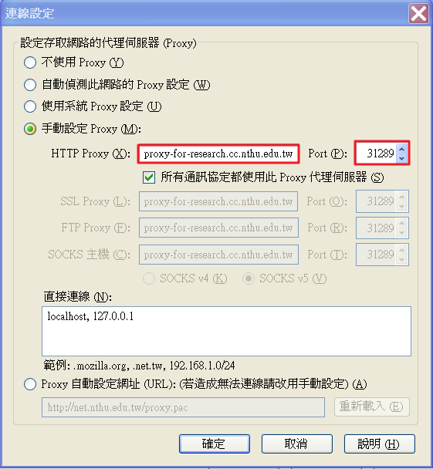Choose 使用系統 Proxy 設定

point(30,106)
